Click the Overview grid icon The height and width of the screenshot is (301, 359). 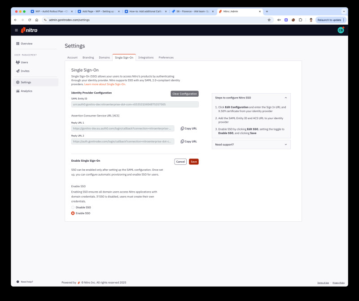coord(18,43)
